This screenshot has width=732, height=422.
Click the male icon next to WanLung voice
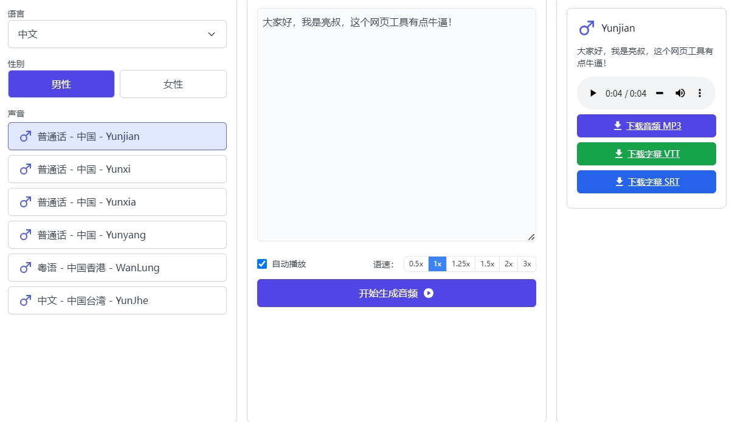click(26, 268)
